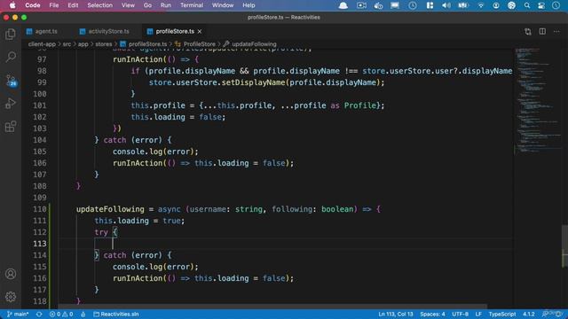Click client-app in the breadcrumb path
Image resolution: width=568 pixels, height=319 pixels.
42,44
